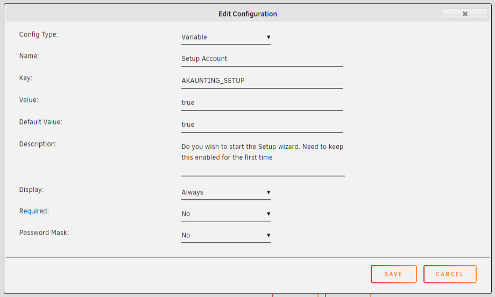Click the Name field containing Setup Account

(261, 59)
